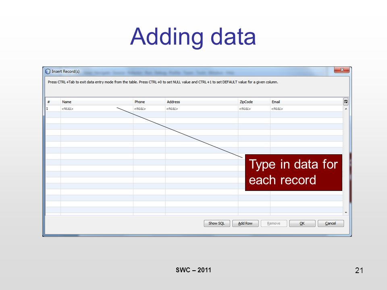387x290 pixels.
Task: Open the column chooser icon beside Email header
Action: (x=346, y=101)
